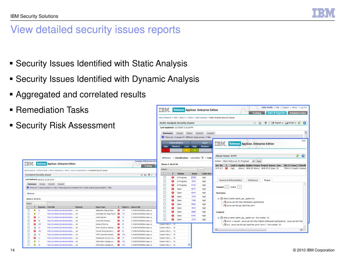Tick the checkbox for issue 7044
Screen dimensions: 345x258
click(165, 181)
